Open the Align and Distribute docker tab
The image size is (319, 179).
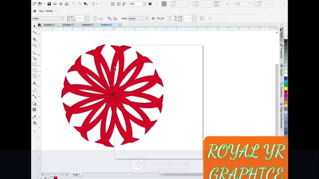click(x=281, y=116)
